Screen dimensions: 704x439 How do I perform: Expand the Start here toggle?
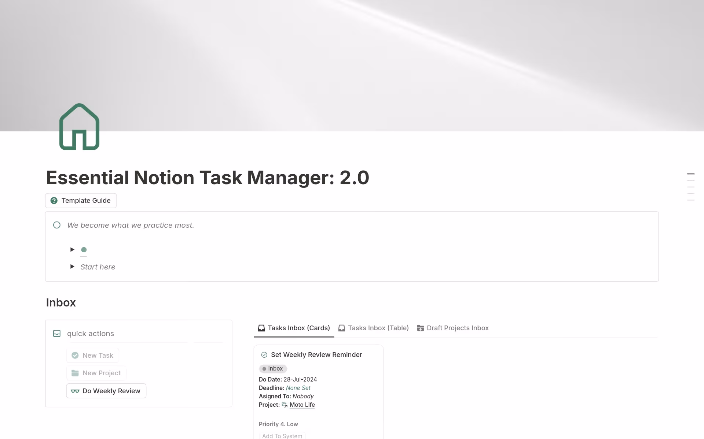(72, 267)
